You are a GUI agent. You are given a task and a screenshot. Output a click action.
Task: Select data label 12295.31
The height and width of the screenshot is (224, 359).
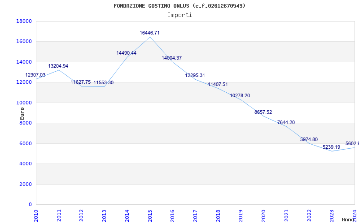(x=195, y=75)
